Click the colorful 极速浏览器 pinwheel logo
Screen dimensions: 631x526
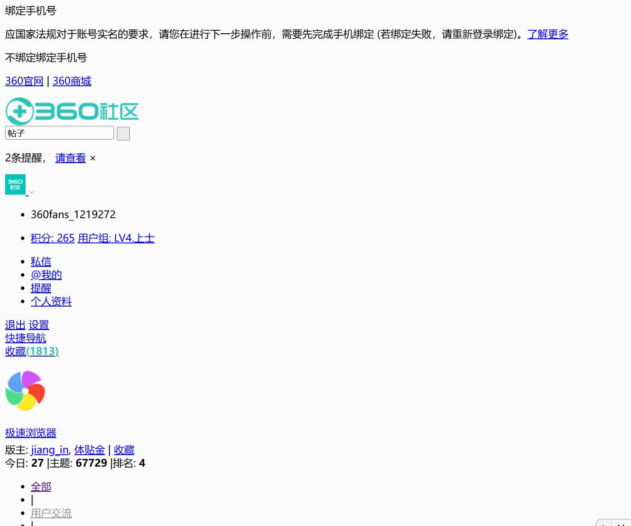pyautogui.click(x=25, y=391)
